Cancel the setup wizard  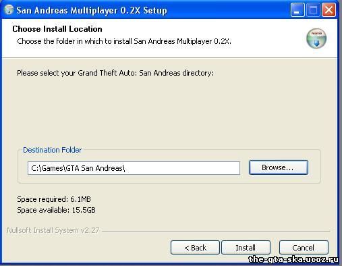tap(304, 248)
